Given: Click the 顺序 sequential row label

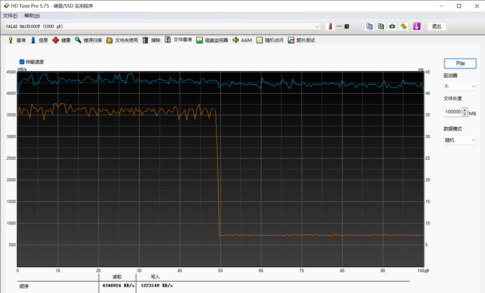Looking at the screenshot, I should point(24,286).
